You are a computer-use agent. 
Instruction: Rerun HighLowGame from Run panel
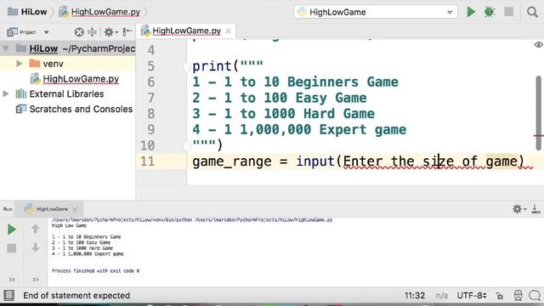[11, 229]
